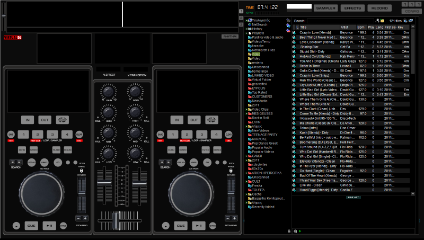Image resolution: width=424 pixels, height=240 pixels.
Task: Click pitch bend minus on left deck
Action: pyautogui.click(x=78, y=218)
